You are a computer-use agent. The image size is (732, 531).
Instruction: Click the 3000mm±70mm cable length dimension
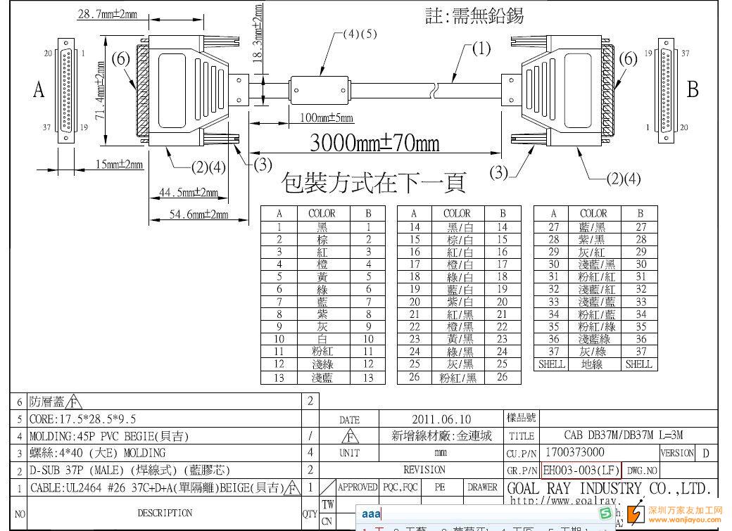coord(374,143)
